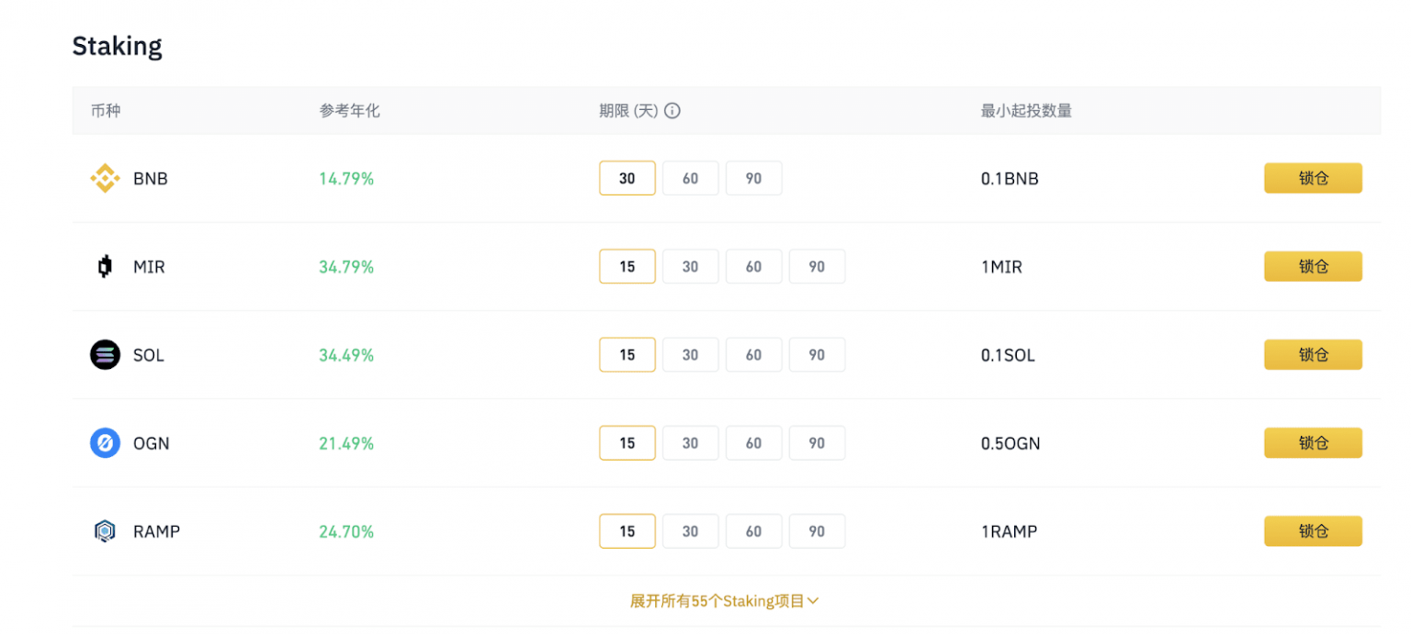
Task: Click the chevron after 展开所有55个Staking项目
Action: click(813, 601)
